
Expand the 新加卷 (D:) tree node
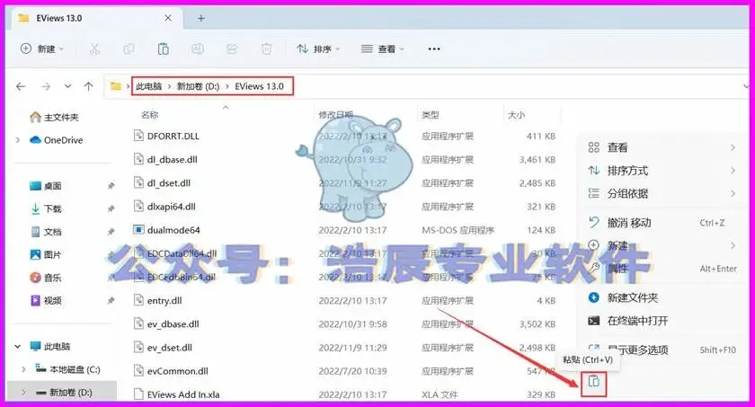(x=23, y=393)
